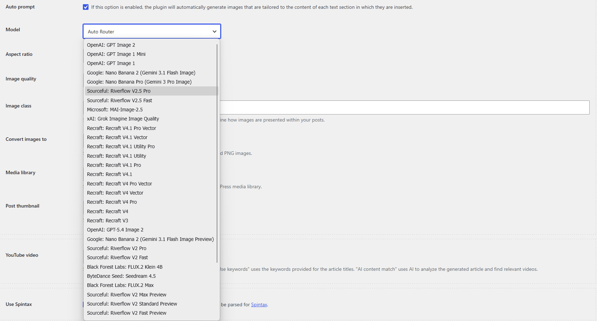Pick Recraft: Recraft V4 Pro option
The height and width of the screenshot is (321, 597).
coord(151,202)
